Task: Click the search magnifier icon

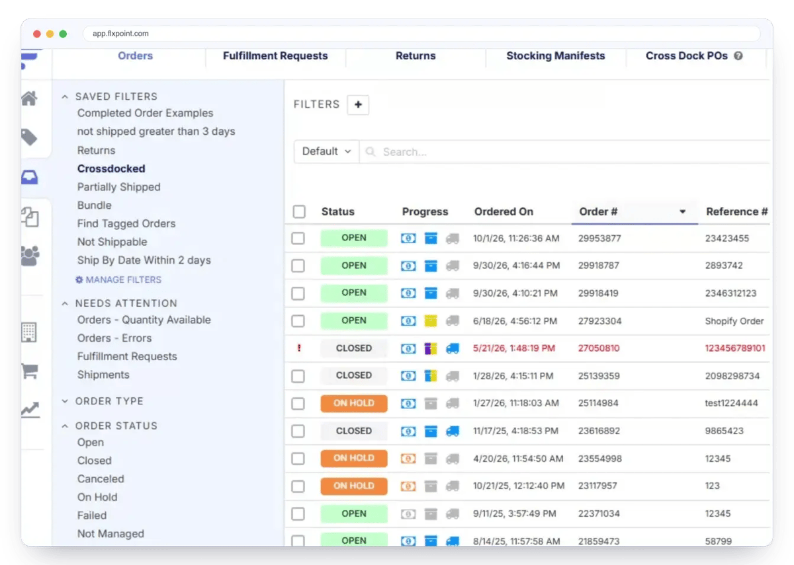Action: pyautogui.click(x=371, y=151)
